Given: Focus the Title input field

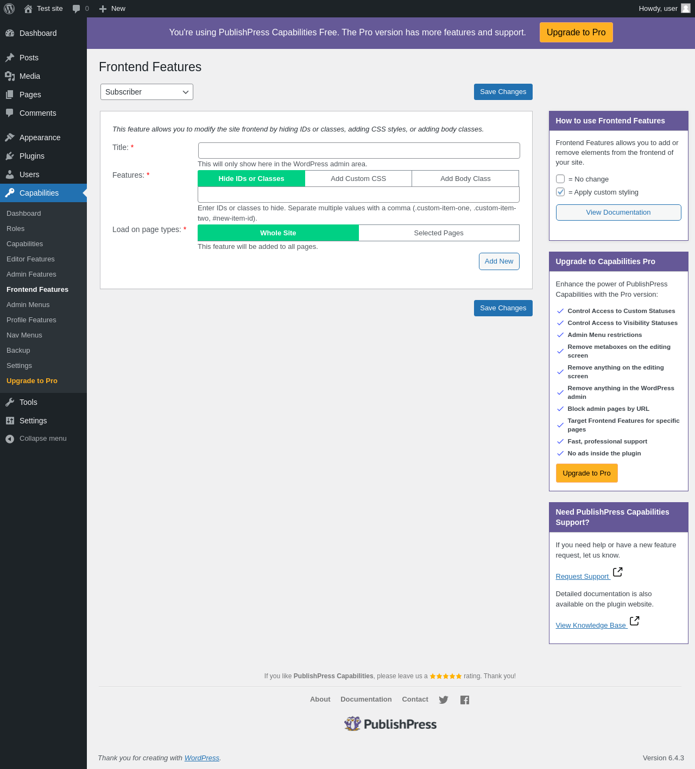Looking at the screenshot, I should coord(359,151).
